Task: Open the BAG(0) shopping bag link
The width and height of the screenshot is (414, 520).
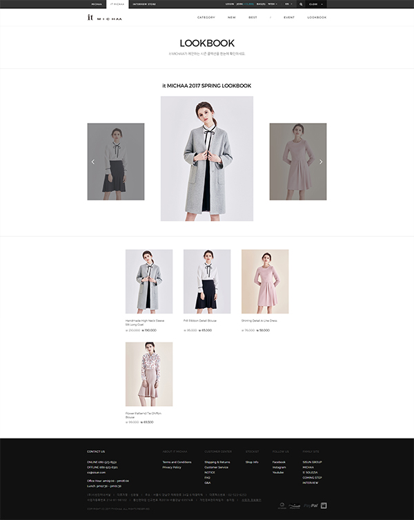Action: [261, 4]
